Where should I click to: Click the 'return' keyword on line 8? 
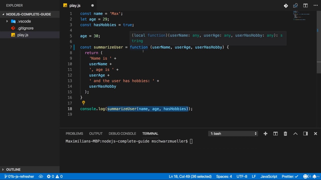pos(91,53)
